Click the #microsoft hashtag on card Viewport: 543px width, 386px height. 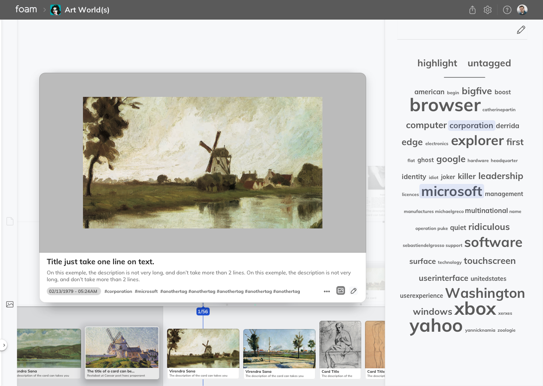click(146, 291)
